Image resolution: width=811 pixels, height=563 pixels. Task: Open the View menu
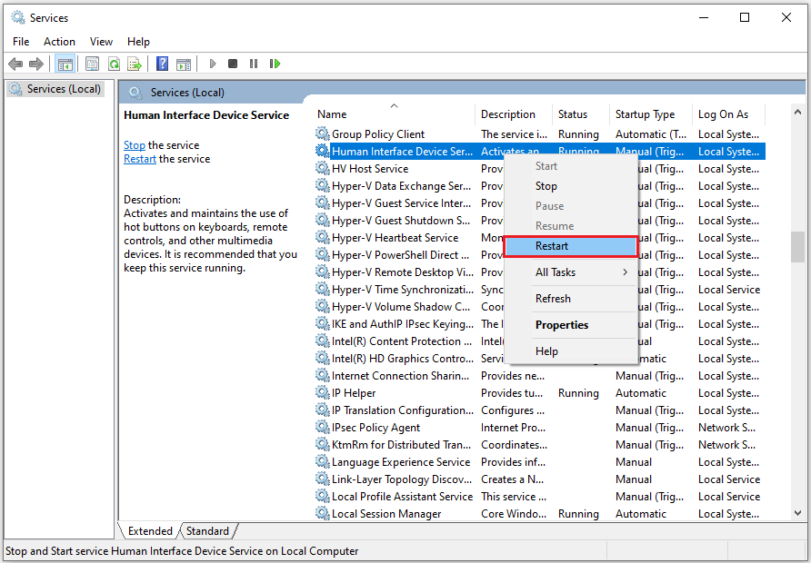[101, 42]
